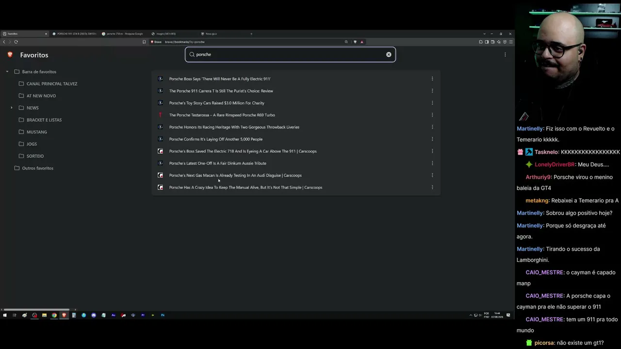The width and height of the screenshot is (621, 349).
Task: Open options for 'Porsche Boss Says' bookmark
Action: click(432, 79)
